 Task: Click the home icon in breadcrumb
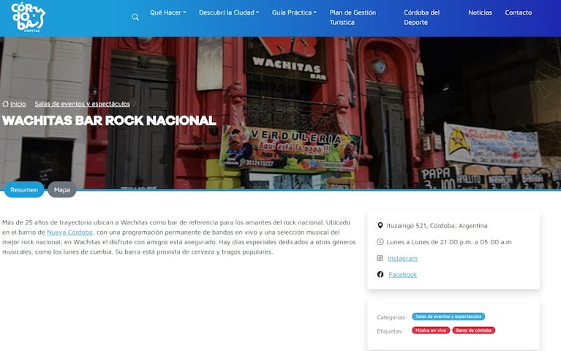(x=5, y=104)
